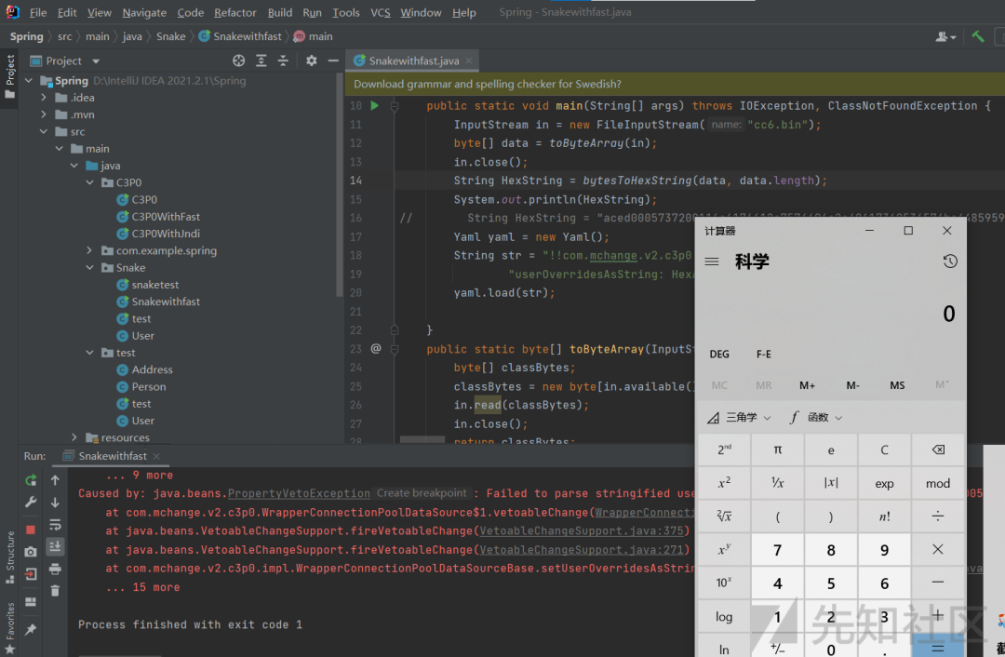
Task: Select Address class in tree
Action: pyautogui.click(x=152, y=369)
